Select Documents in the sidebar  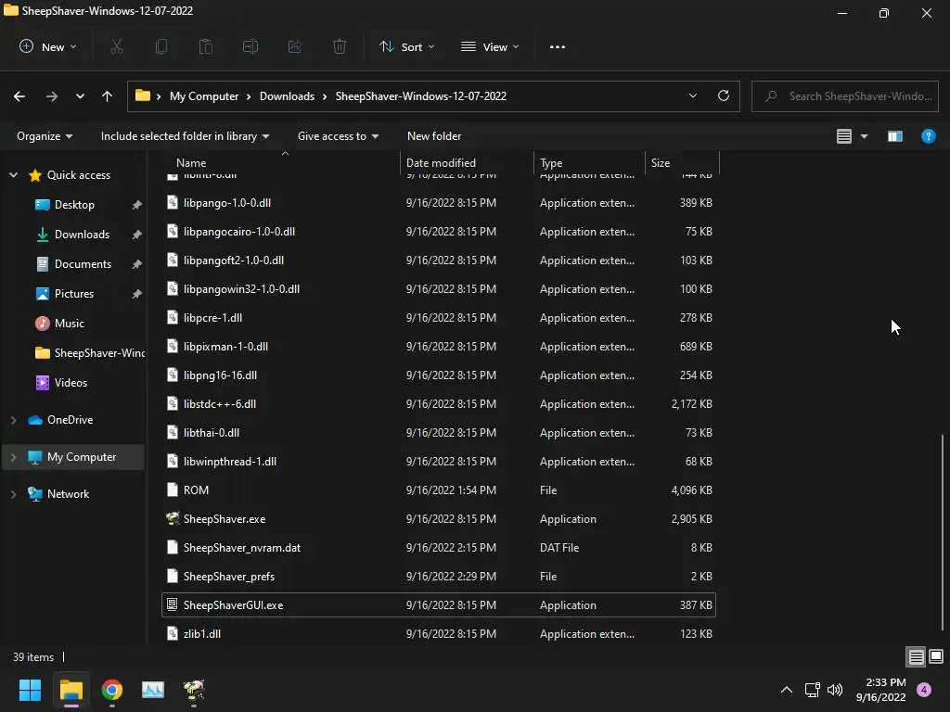pos(83,264)
